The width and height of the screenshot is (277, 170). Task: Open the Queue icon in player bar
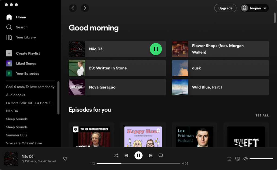(x=229, y=159)
